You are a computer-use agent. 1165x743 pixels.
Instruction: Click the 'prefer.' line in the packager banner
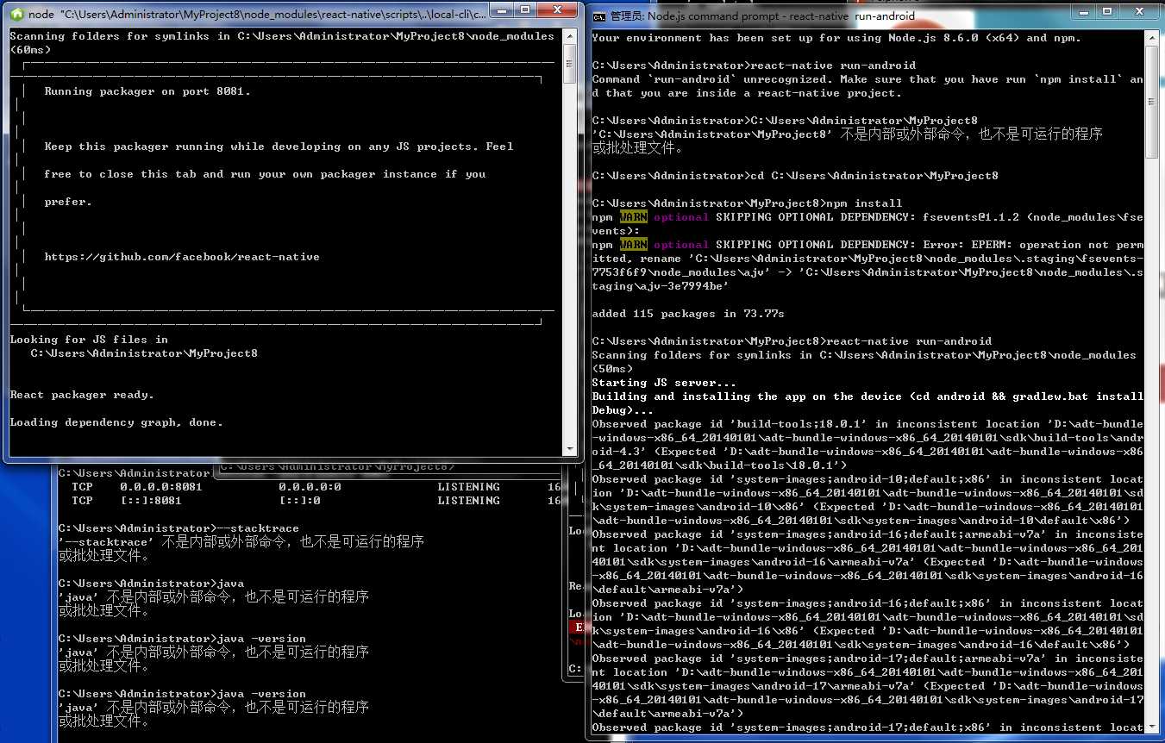68,201
